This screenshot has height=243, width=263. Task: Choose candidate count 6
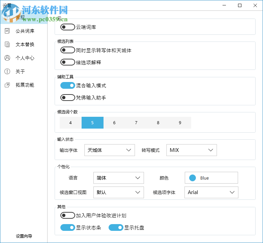(x=114, y=123)
